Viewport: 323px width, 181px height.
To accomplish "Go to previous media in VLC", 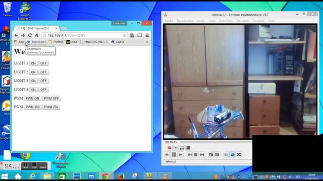I will 190,154.
